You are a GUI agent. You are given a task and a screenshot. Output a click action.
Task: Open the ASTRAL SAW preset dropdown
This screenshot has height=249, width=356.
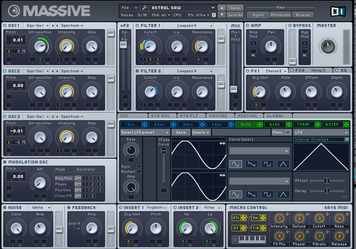183,8
